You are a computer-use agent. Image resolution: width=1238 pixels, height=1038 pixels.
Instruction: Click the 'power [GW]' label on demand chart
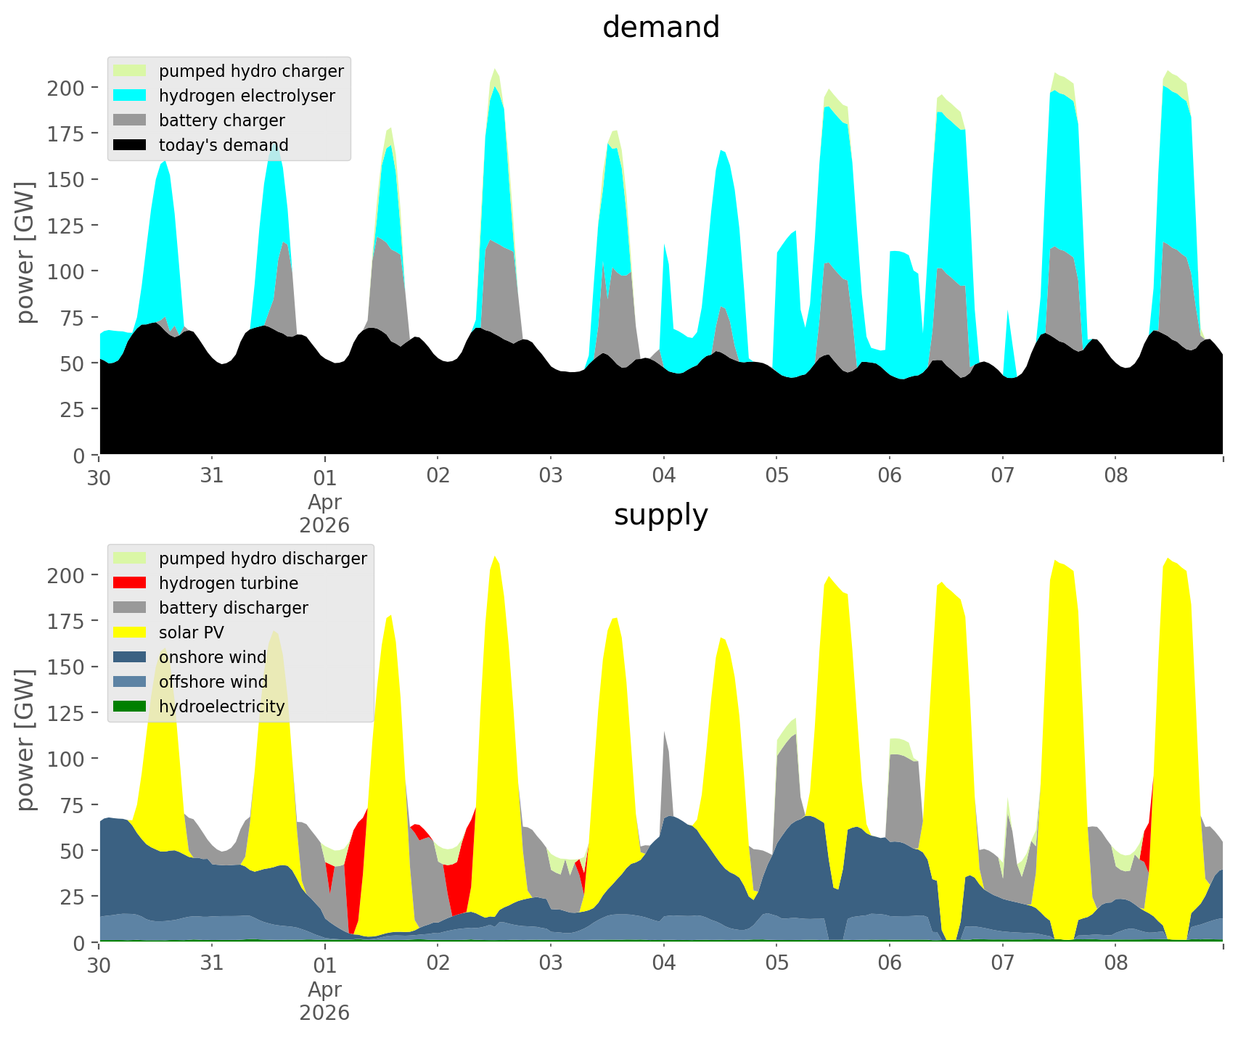(25, 252)
